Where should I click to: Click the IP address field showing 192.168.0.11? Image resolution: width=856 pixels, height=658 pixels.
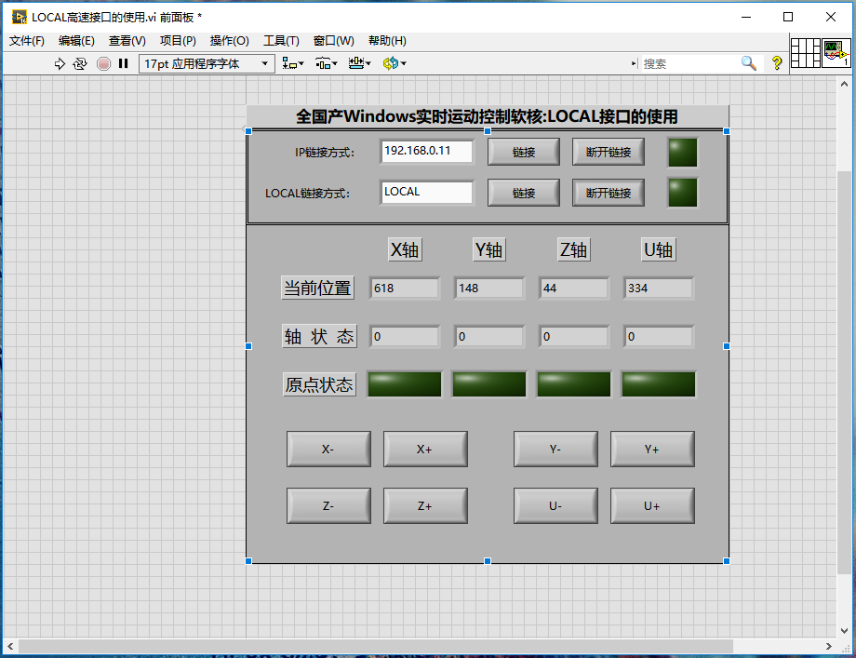click(x=426, y=151)
